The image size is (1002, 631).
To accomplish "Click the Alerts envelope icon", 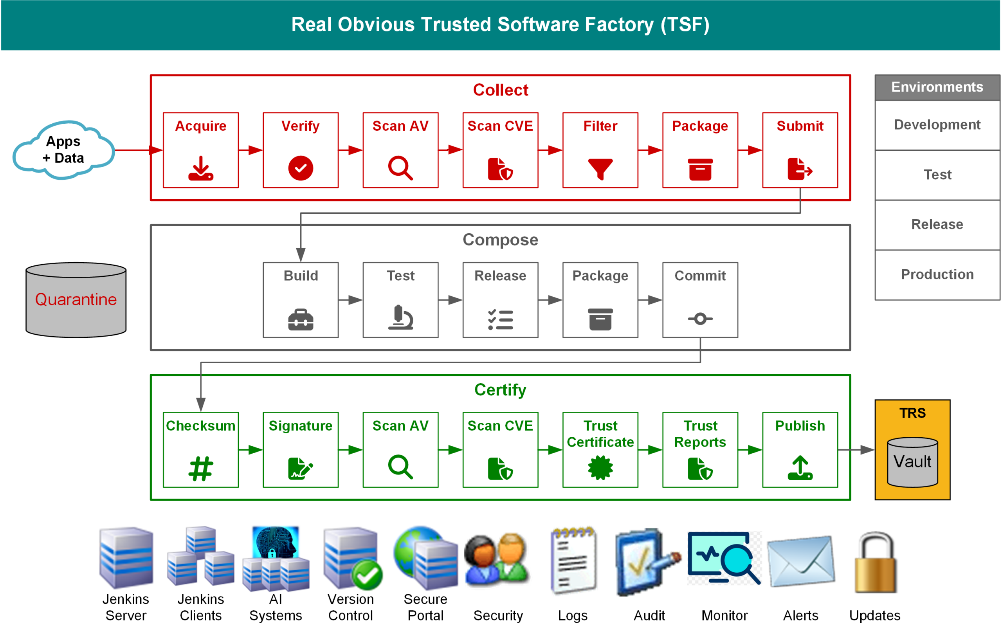I will pyautogui.click(x=801, y=561).
